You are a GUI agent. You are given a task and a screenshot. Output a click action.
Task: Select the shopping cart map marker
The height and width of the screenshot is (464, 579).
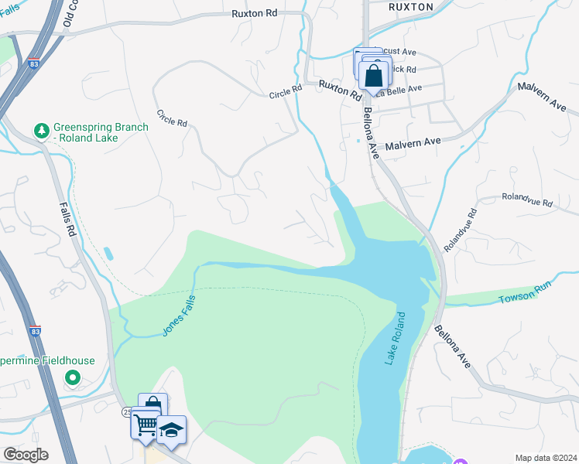[x=146, y=424]
